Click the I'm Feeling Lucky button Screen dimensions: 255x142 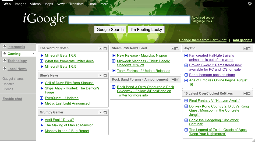coord(146,30)
